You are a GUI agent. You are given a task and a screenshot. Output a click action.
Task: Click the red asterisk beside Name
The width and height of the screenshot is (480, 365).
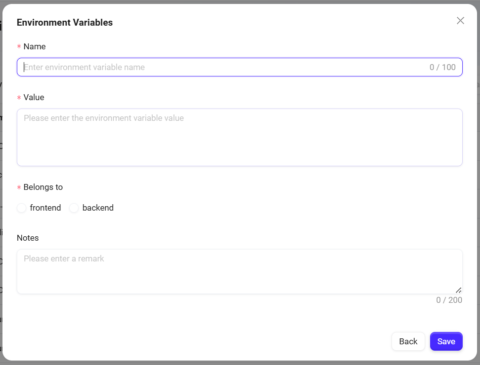(19, 47)
